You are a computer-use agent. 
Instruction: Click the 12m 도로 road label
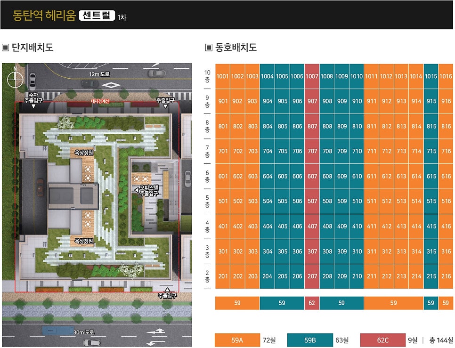tap(99, 74)
